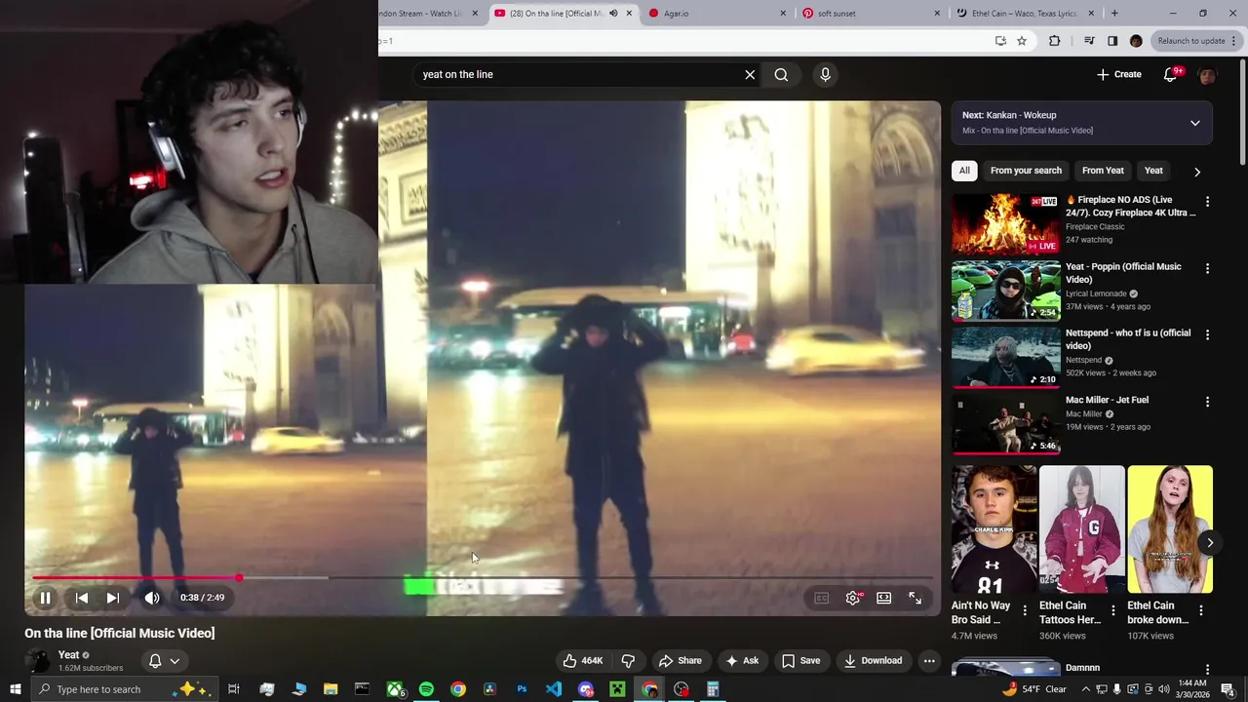
Task: Open Nettspend 'who tf is u' thumbnail
Action: pos(1005,357)
